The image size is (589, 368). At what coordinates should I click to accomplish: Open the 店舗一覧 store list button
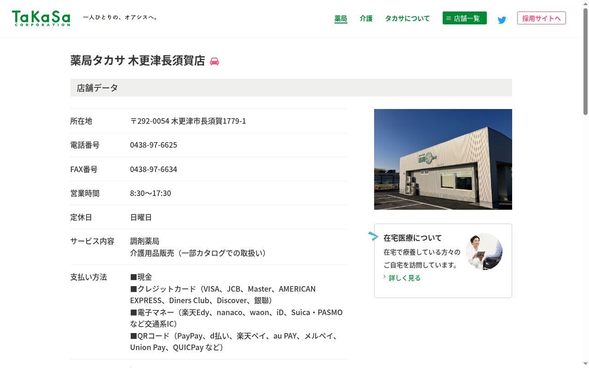point(465,18)
